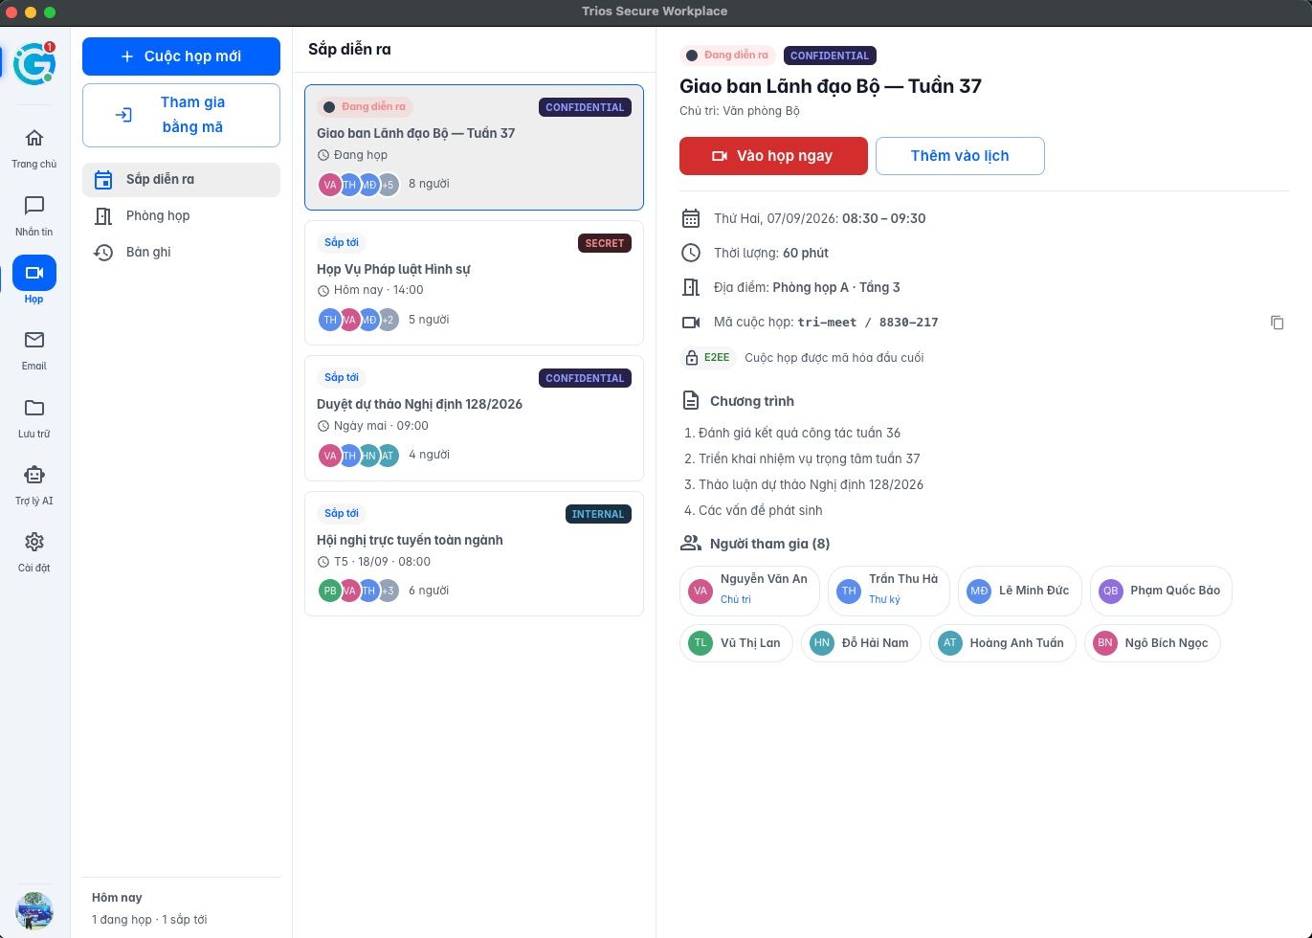Select the Giao ban Lãnh đạo Bộ meeting card

pos(474,147)
